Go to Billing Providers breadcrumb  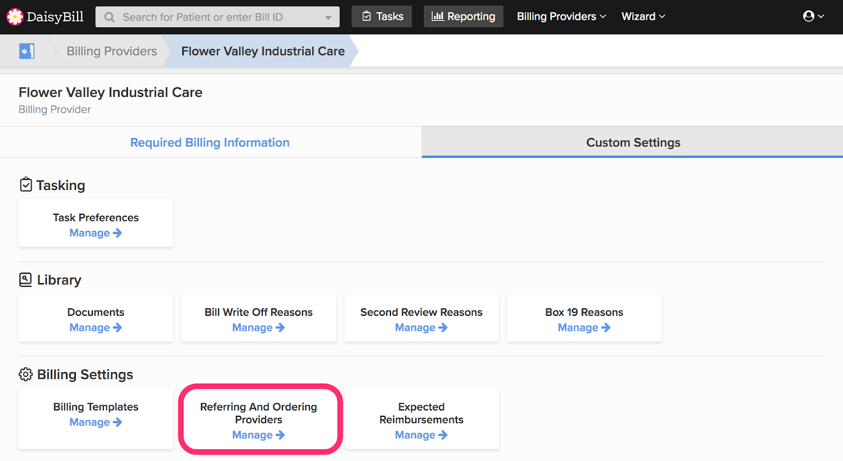(112, 51)
